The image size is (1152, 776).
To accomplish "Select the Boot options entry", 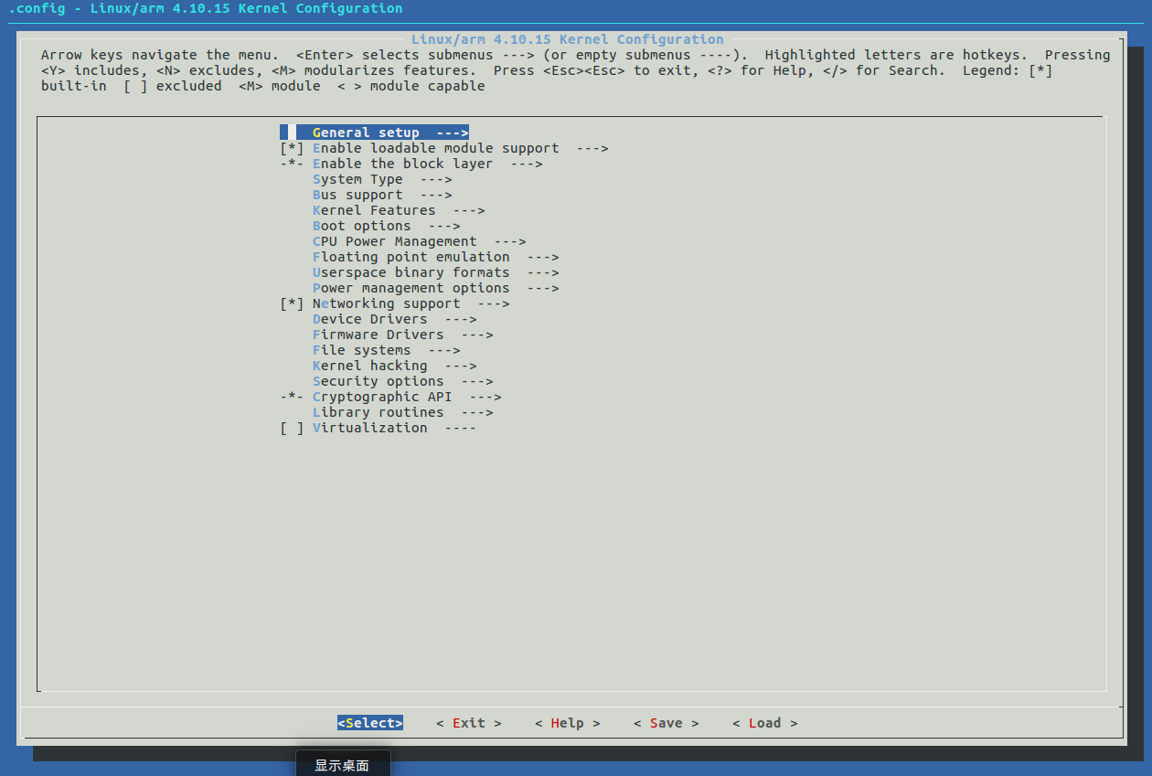I will [x=356, y=225].
